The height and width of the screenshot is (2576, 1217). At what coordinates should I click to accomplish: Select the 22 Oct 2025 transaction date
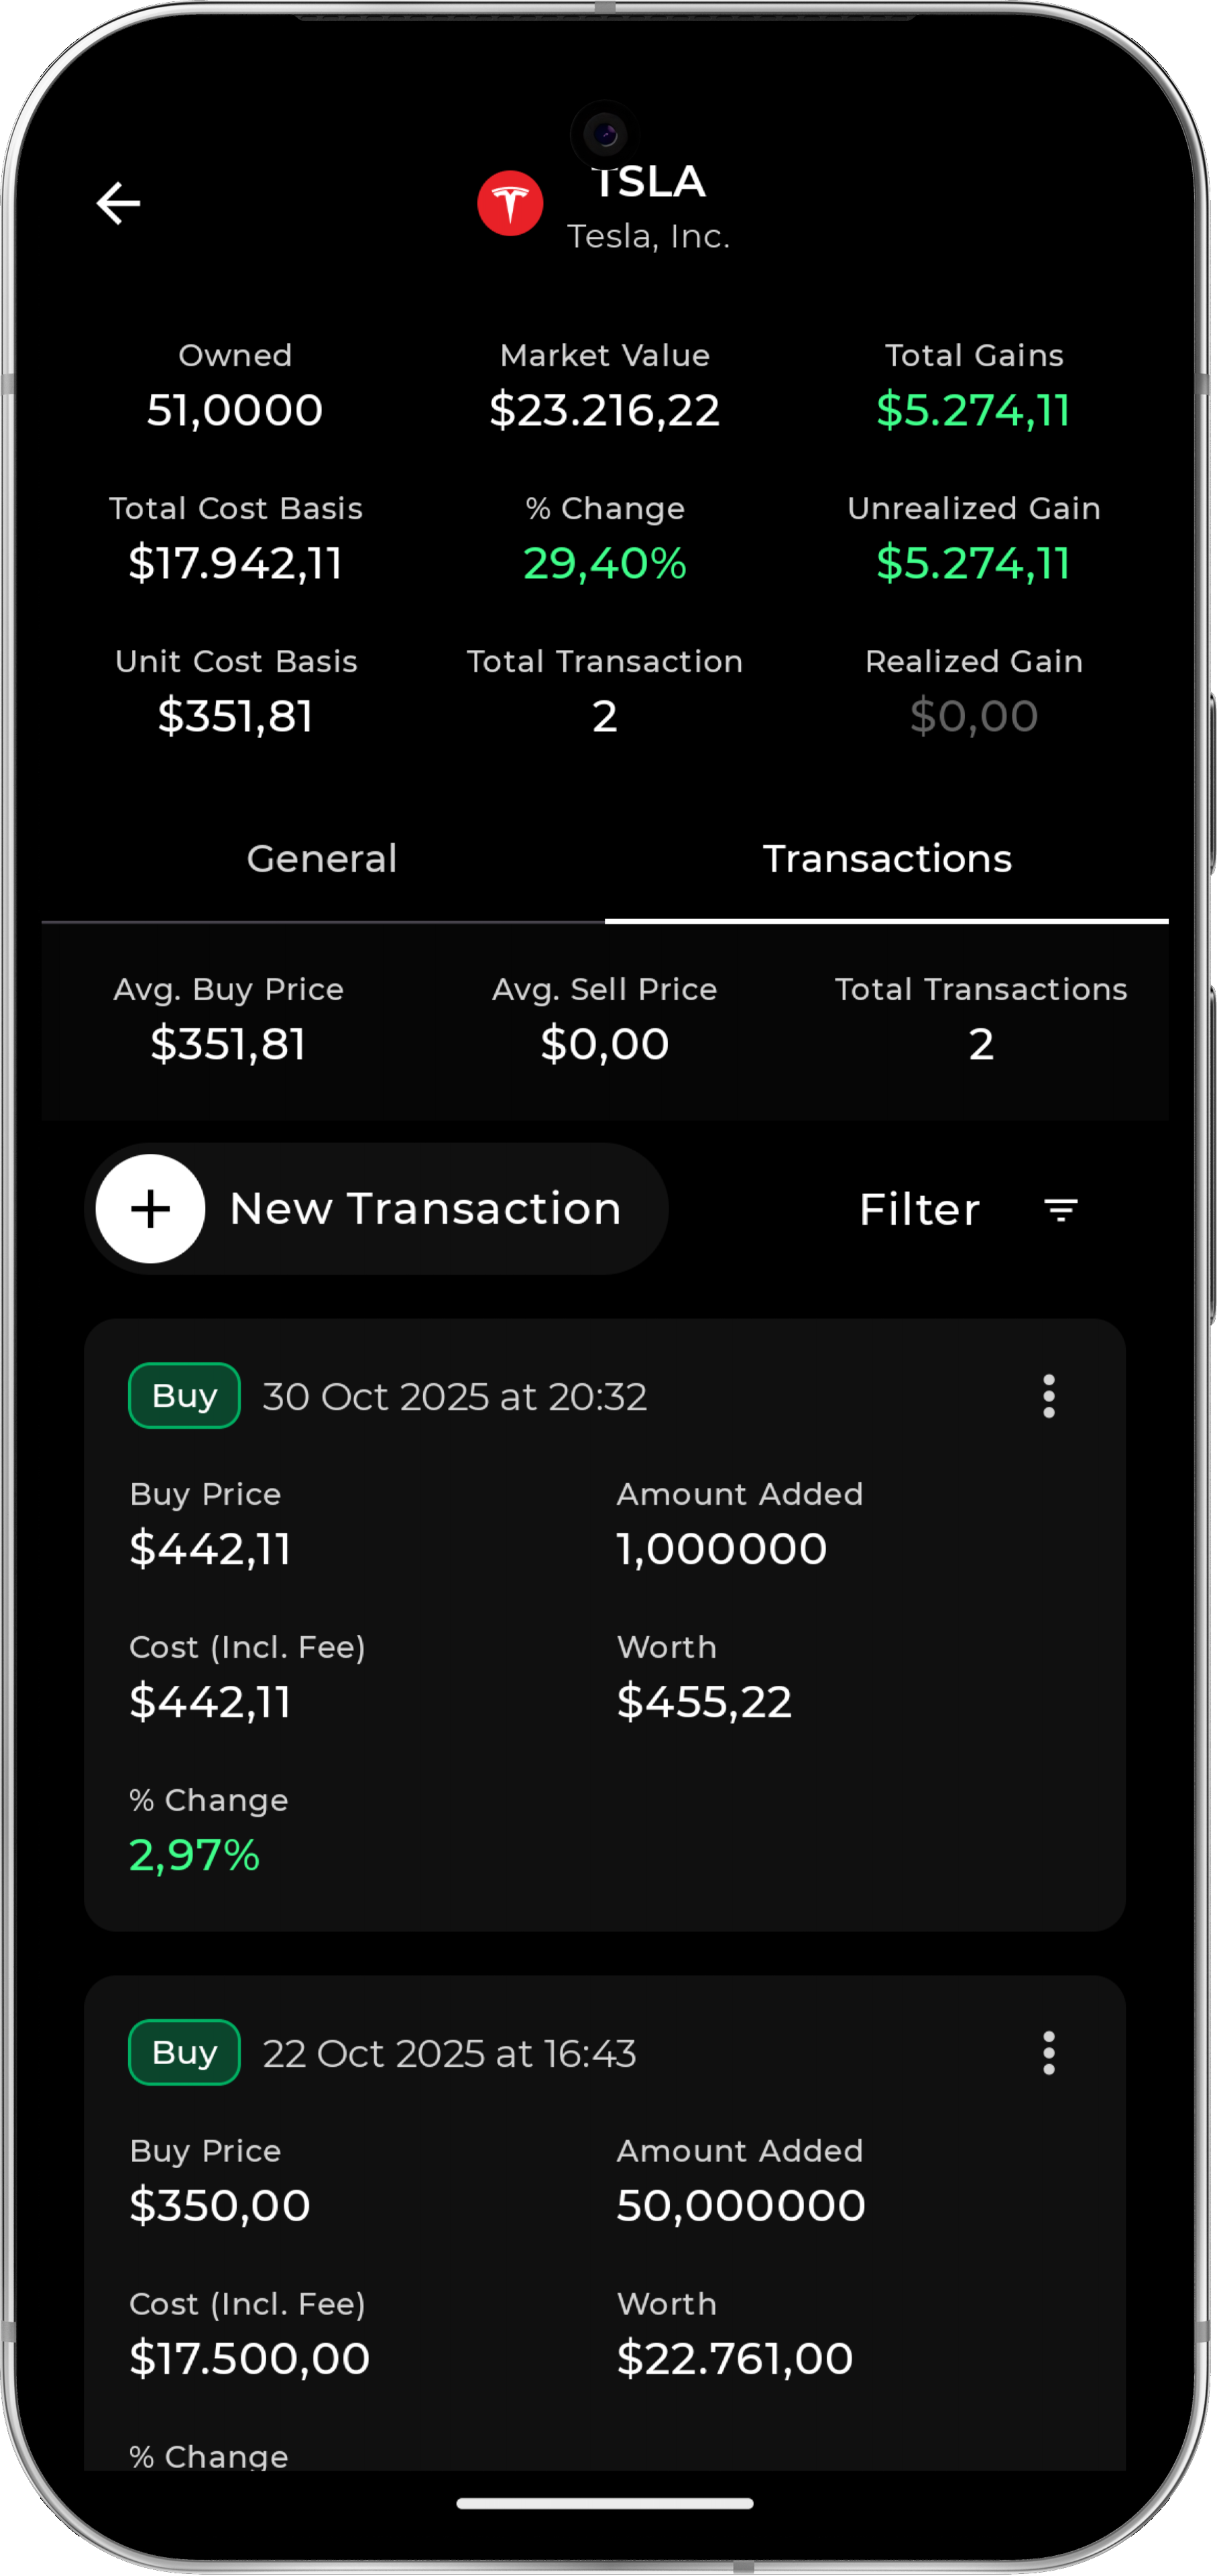(450, 2054)
